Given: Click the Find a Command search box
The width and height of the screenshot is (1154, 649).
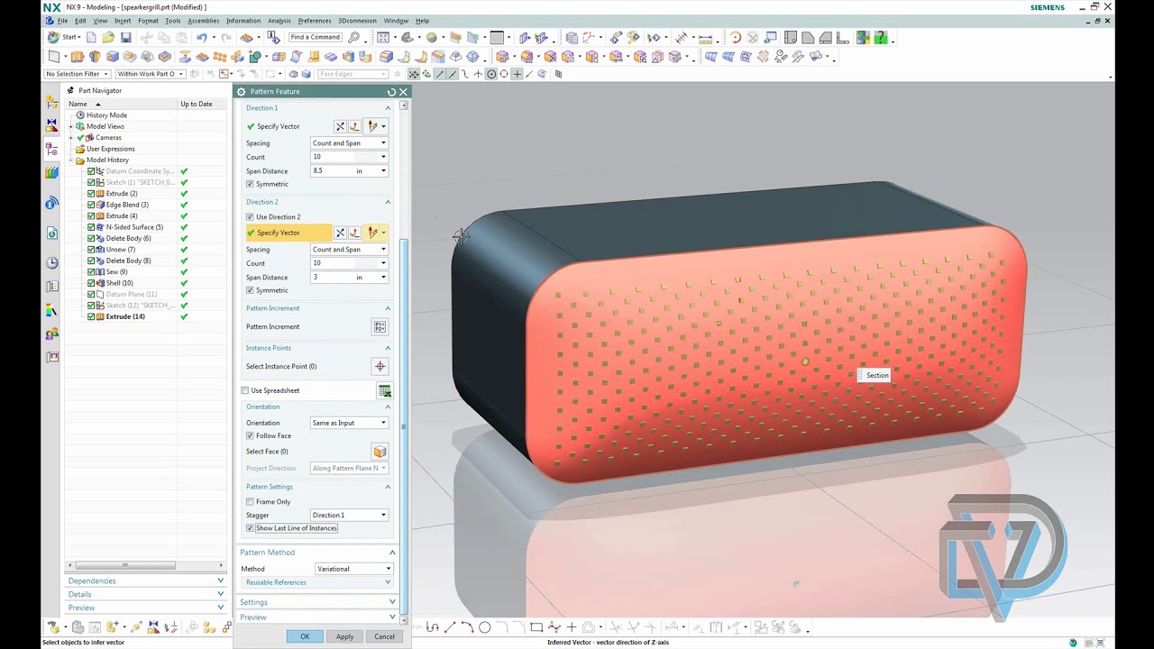Looking at the screenshot, I should click(315, 37).
